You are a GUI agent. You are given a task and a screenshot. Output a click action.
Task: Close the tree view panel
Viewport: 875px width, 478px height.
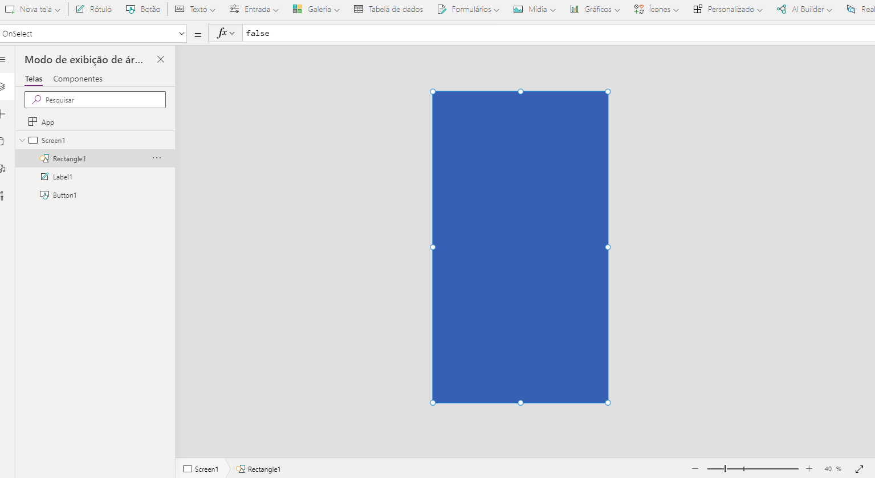pos(161,59)
